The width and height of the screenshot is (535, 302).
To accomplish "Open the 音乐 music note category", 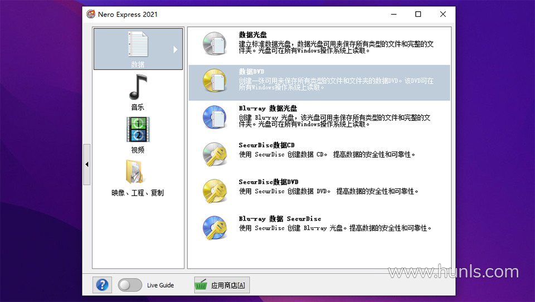I will click(138, 87).
